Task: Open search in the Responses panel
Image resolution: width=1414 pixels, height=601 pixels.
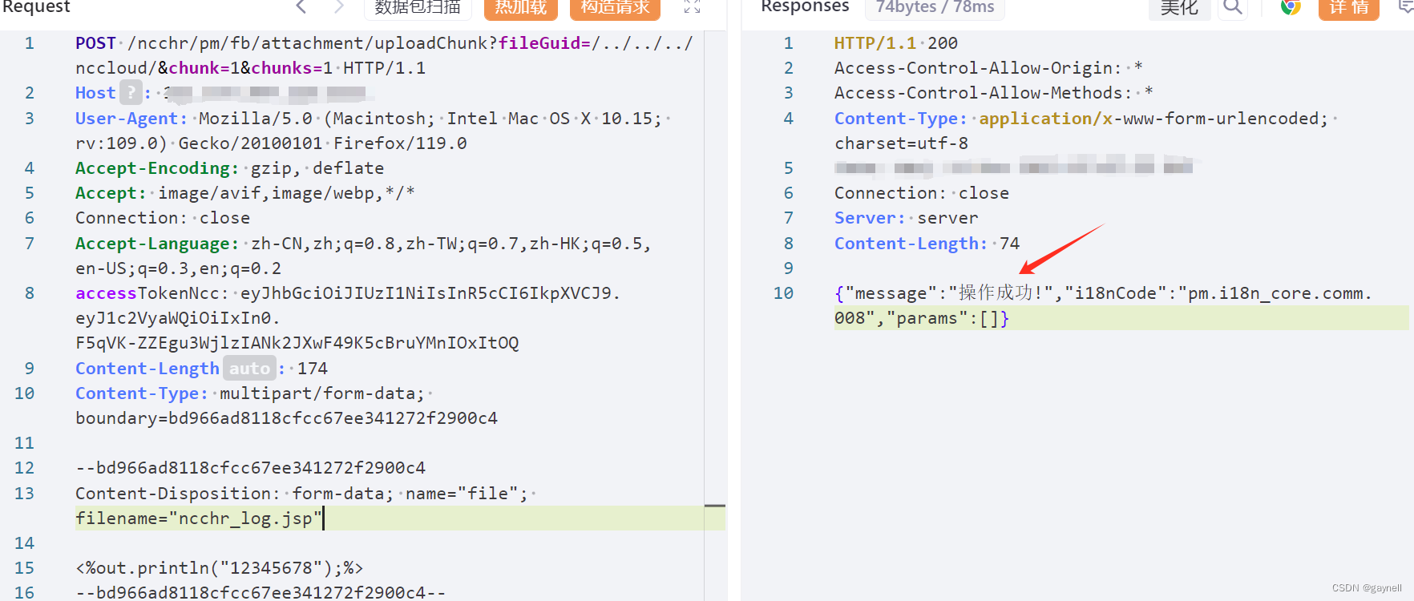Action: (1233, 7)
